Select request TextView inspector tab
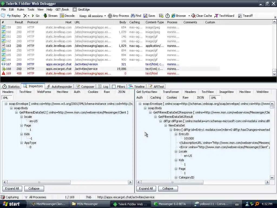This screenshot has height=208, width=277. coord(25,92)
